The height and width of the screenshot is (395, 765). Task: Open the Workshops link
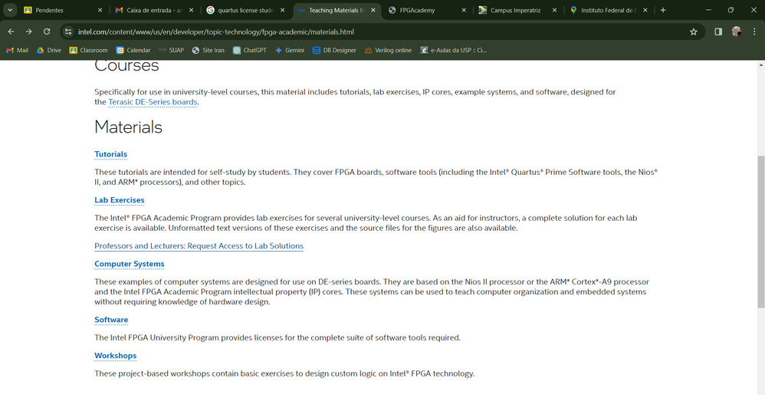click(x=116, y=356)
